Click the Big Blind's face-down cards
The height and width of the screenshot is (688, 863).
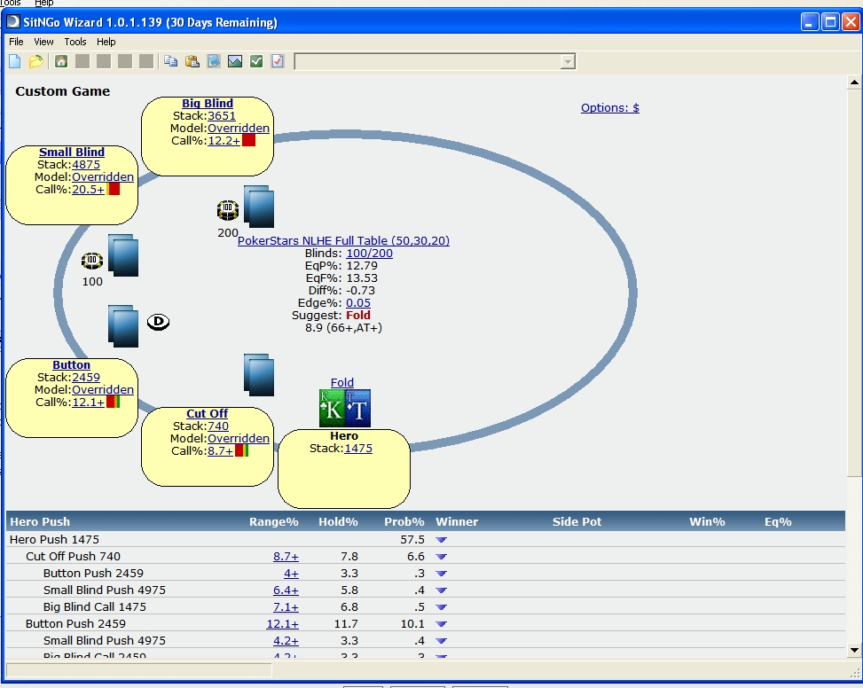click(259, 207)
